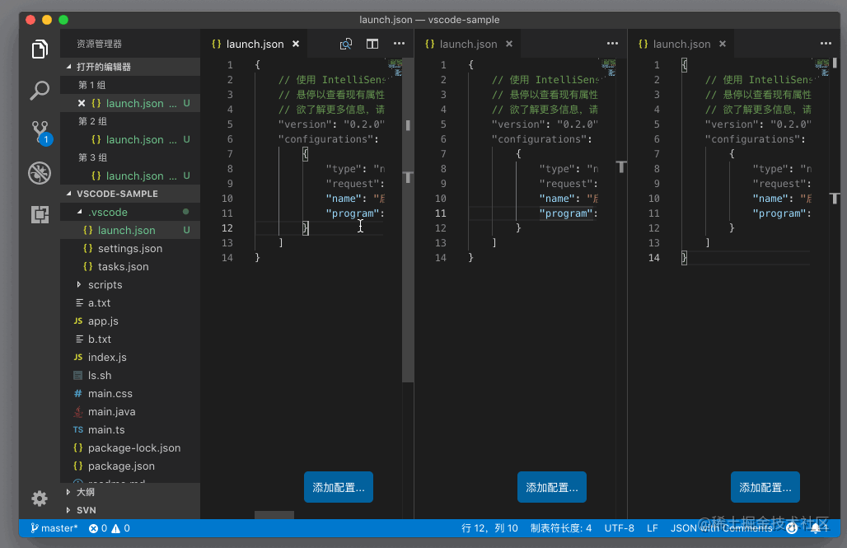Click first editor's horizontal scrollbar thumb

click(x=274, y=515)
